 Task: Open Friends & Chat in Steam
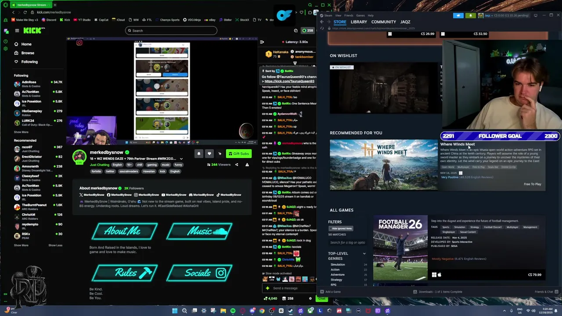coord(546,292)
